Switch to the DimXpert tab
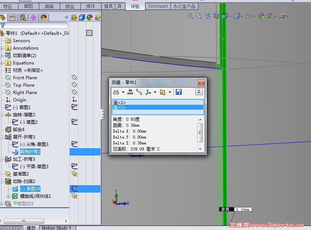The width and height of the screenshot is (311, 230). [158, 6]
